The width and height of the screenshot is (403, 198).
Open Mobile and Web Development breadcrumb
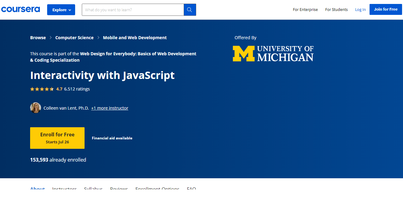point(135,38)
